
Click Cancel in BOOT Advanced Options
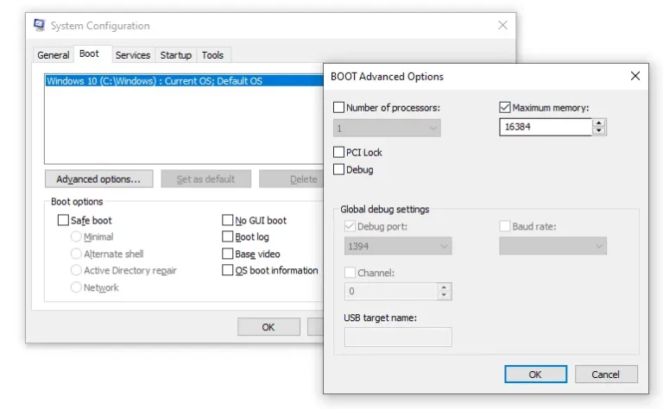tap(606, 374)
